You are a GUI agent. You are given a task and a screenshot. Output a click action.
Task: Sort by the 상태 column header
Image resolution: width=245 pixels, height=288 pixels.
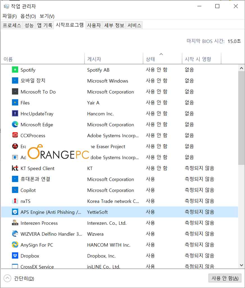tap(163, 59)
